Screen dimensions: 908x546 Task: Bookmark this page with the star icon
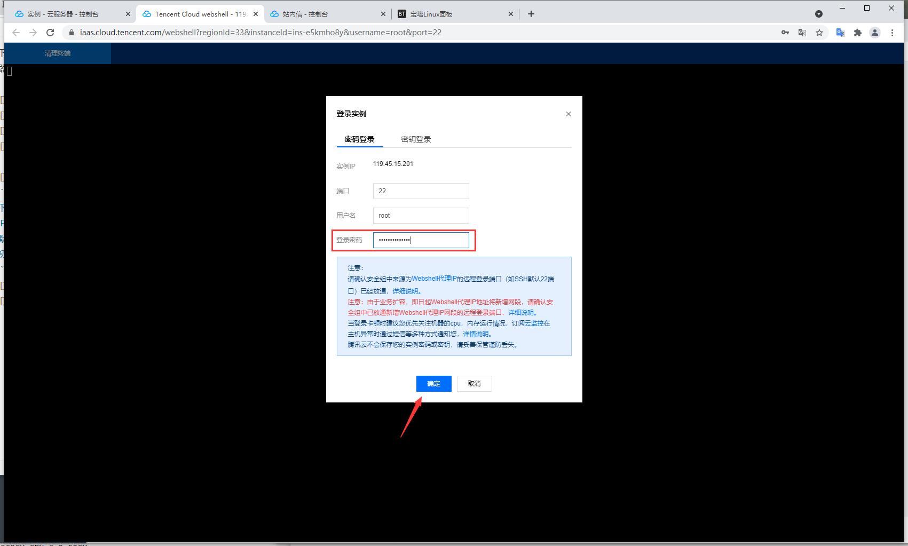point(819,33)
